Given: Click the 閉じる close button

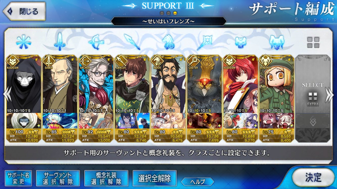Looking at the screenshot, I should (24, 11).
